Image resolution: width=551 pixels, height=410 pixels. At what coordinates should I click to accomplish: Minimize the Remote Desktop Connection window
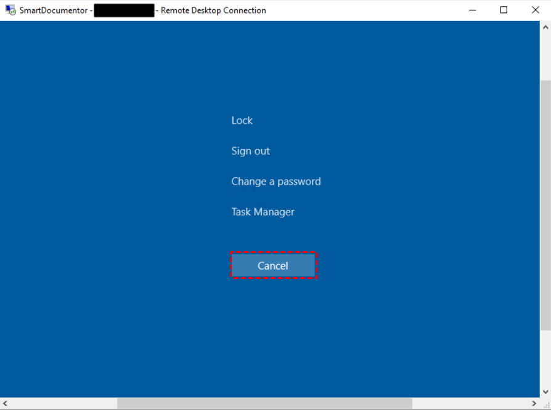pyautogui.click(x=472, y=10)
